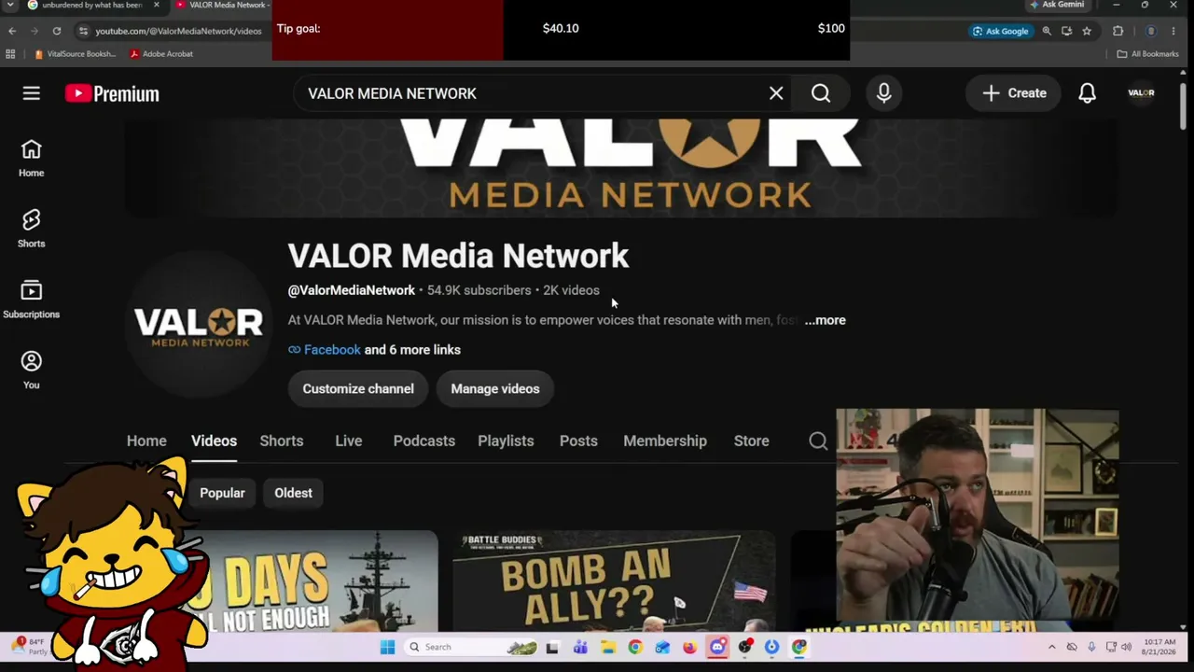
Task: Open the Facebook channel link
Action: click(x=332, y=350)
